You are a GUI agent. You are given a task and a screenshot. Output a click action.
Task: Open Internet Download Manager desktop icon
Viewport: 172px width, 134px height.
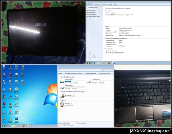[23, 75]
